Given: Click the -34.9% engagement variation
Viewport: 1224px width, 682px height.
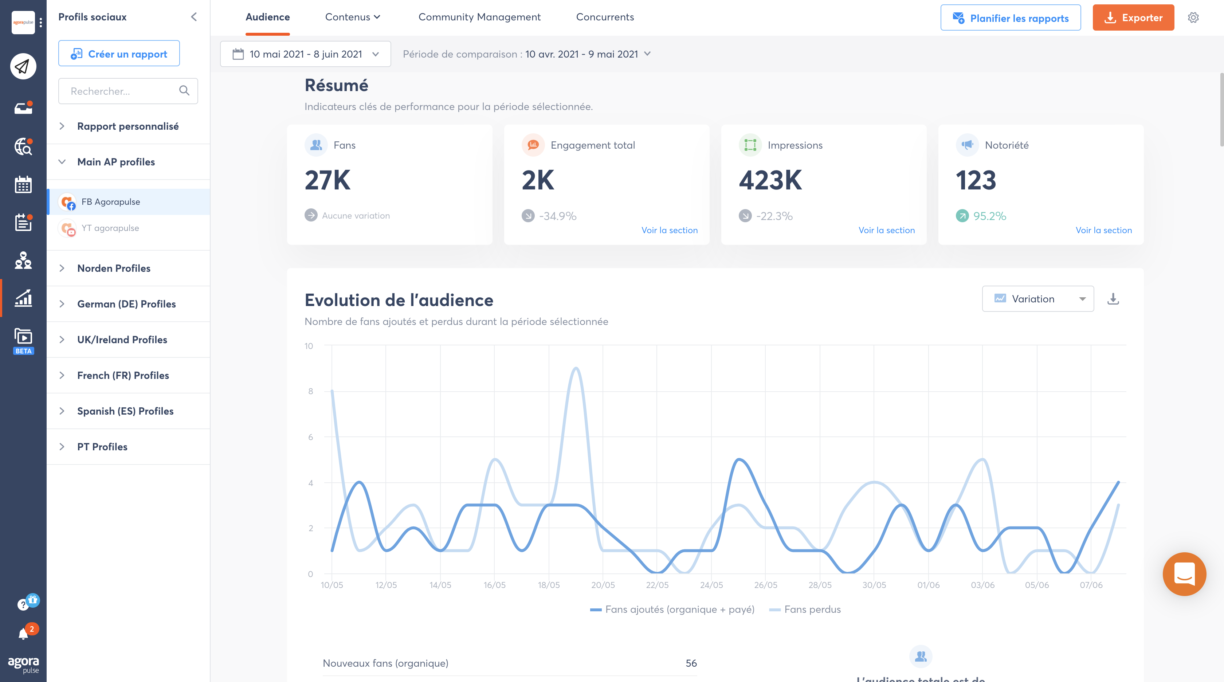Looking at the screenshot, I should pos(557,216).
